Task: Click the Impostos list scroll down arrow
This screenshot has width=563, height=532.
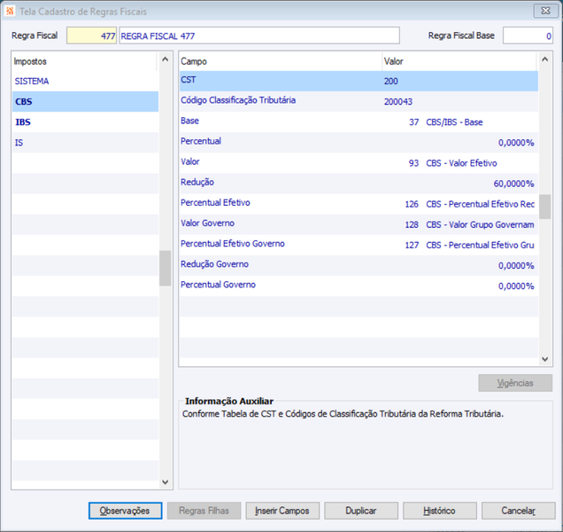Action: pyautogui.click(x=166, y=482)
